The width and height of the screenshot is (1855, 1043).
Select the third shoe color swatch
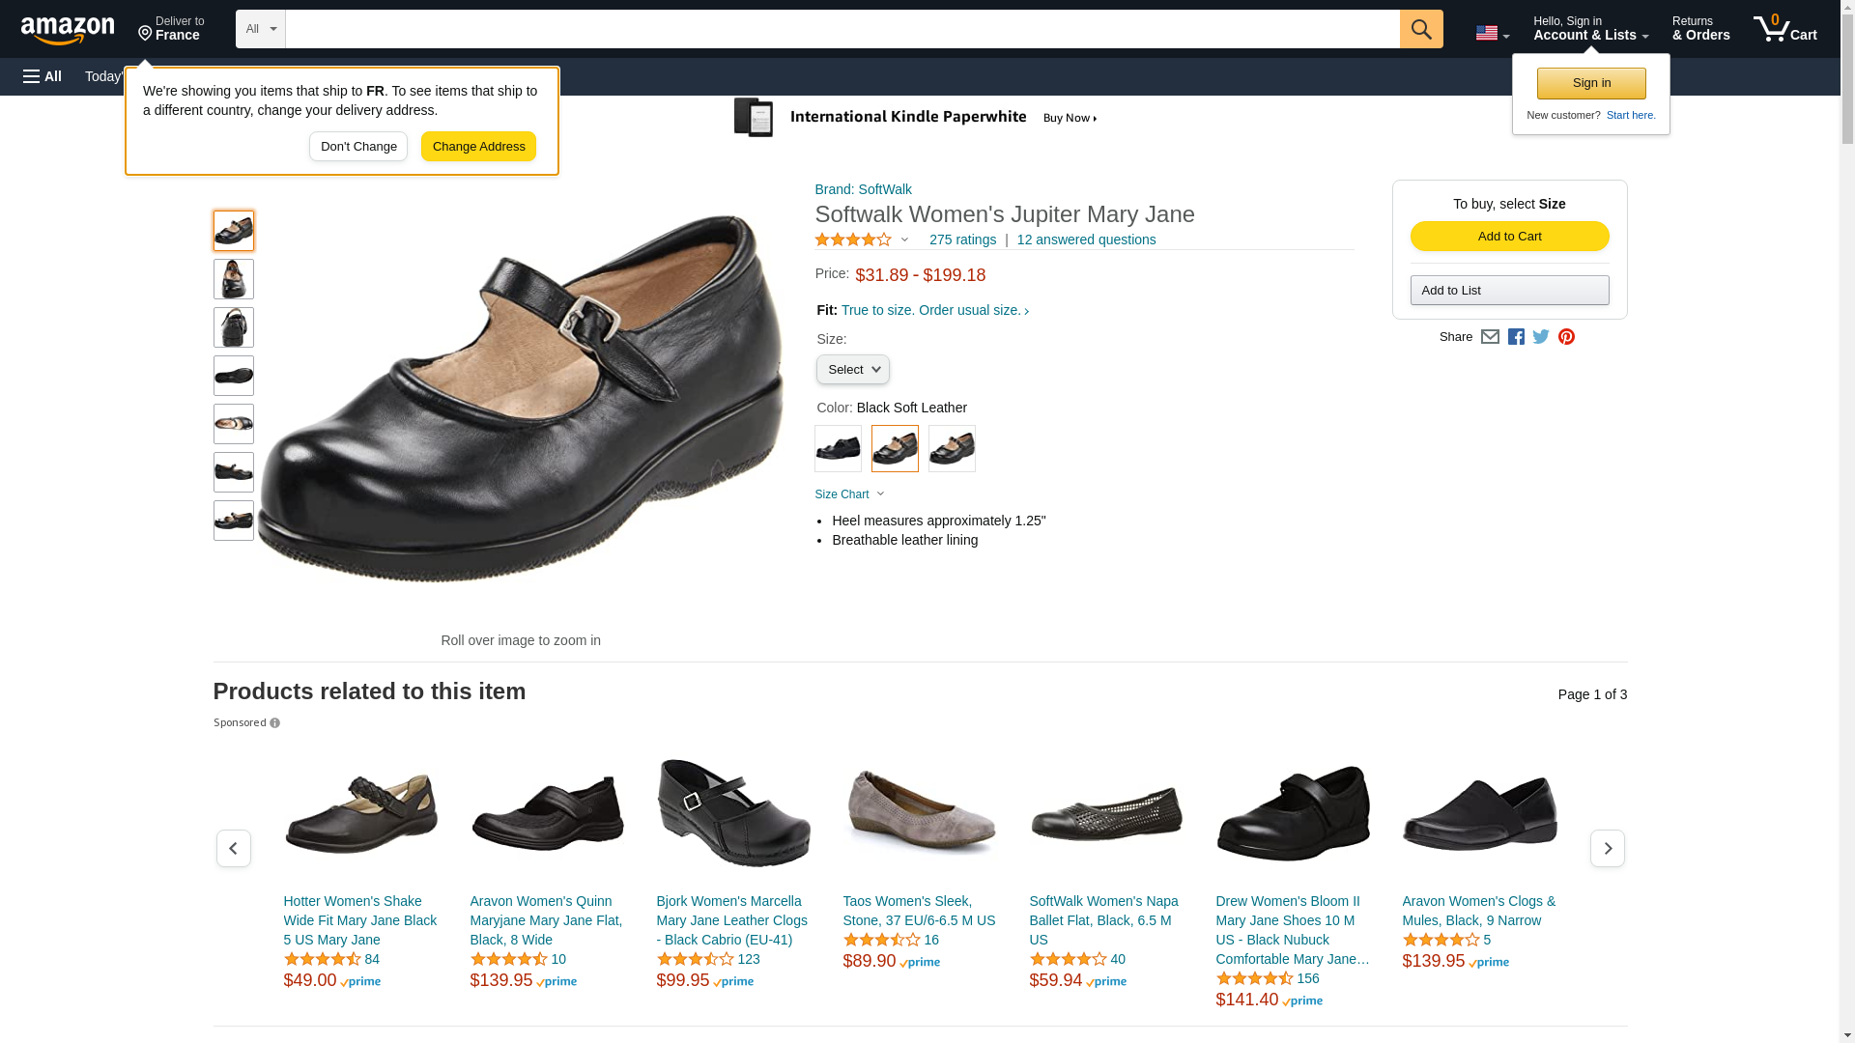pos(952,449)
